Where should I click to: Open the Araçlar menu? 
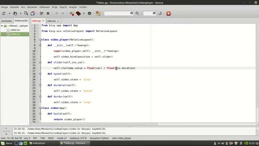(73, 7)
